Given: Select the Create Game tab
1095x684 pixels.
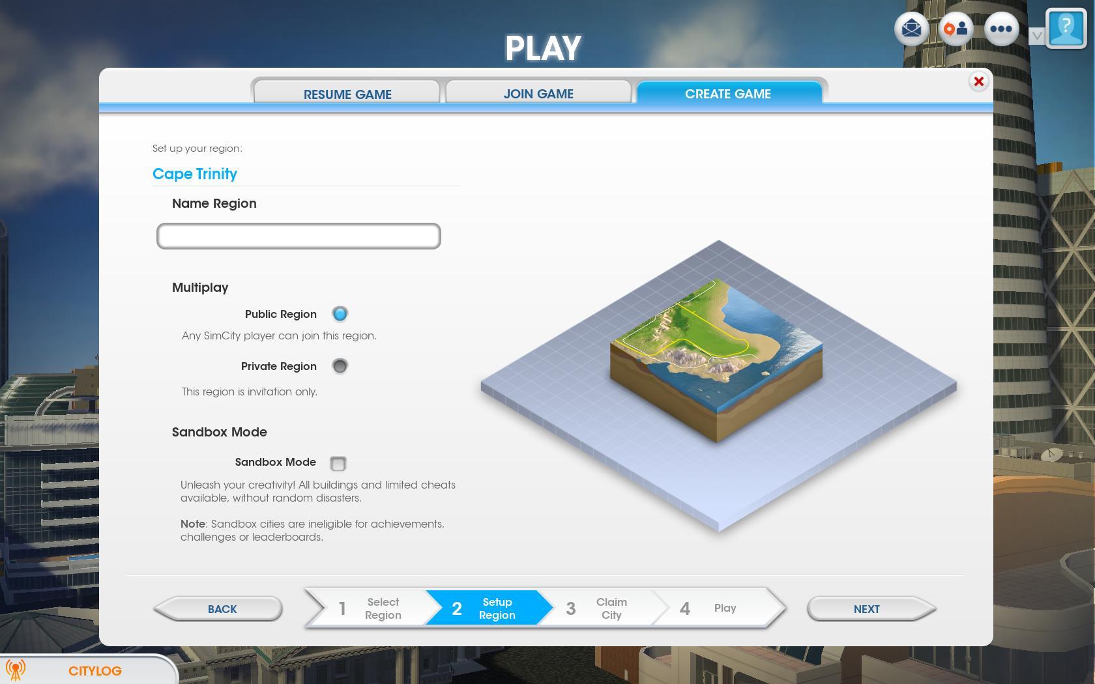Looking at the screenshot, I should (728, 94).
